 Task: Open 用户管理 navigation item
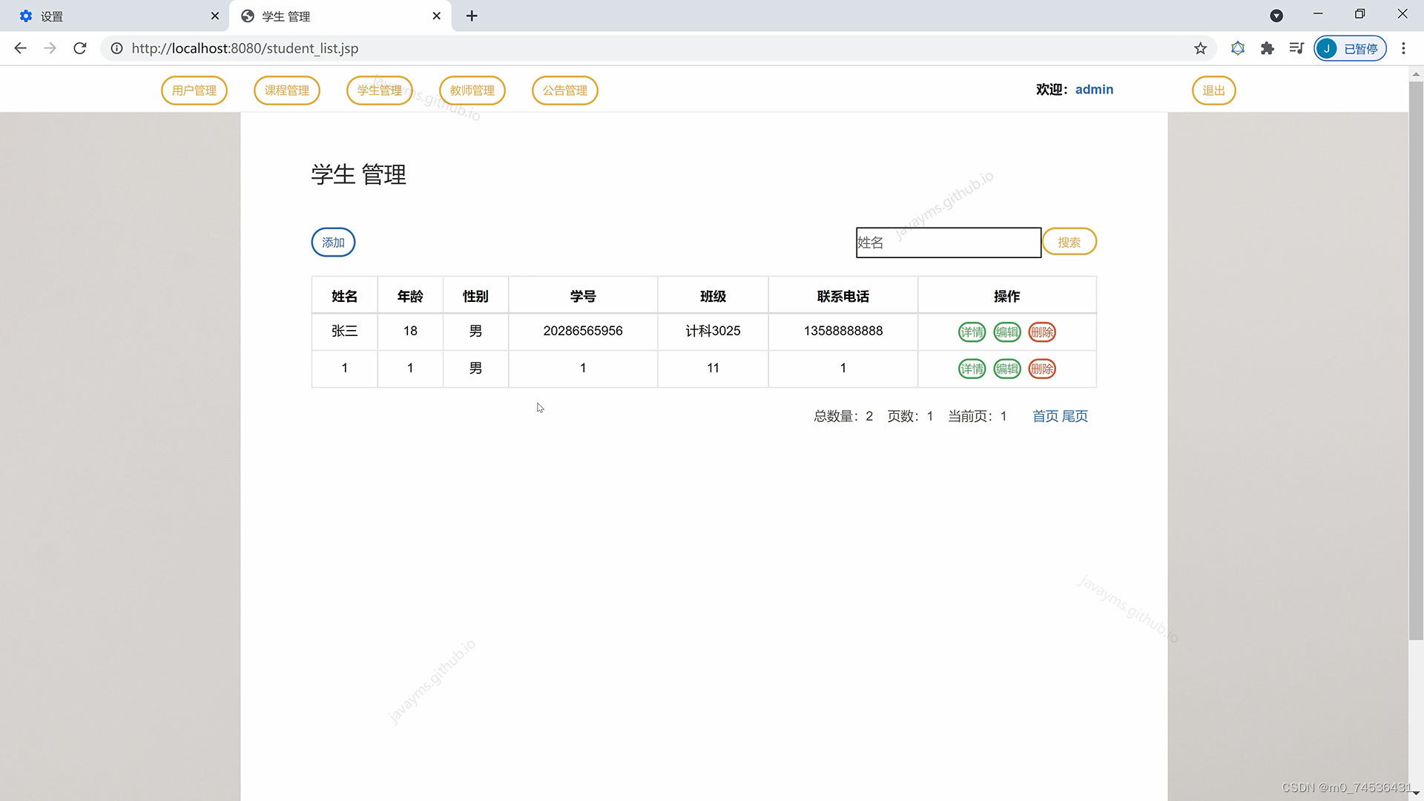[194, 90]
